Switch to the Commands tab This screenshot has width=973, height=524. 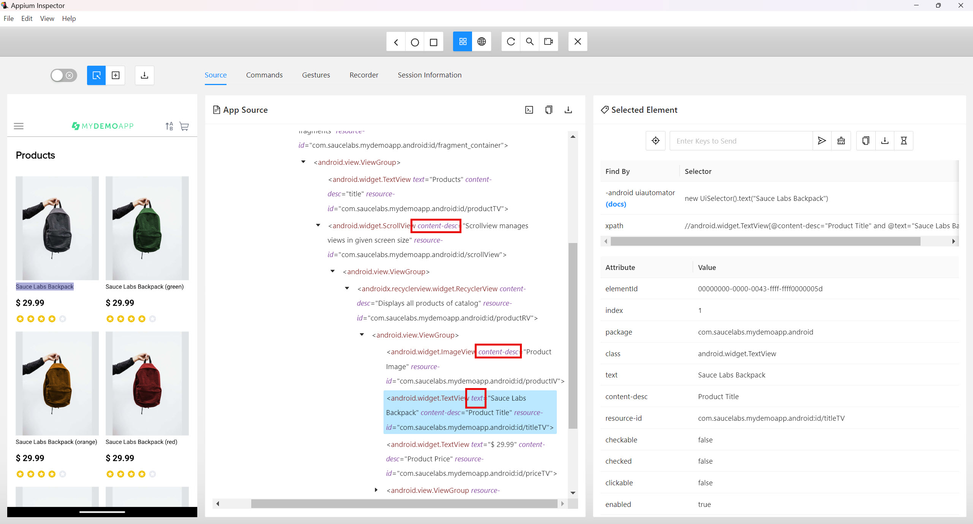pos(264,75)
